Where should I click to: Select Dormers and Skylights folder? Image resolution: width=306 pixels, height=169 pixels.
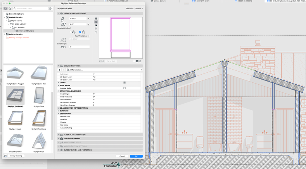[25, 31]
